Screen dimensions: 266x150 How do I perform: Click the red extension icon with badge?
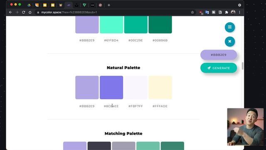click(x=201, y=12)
